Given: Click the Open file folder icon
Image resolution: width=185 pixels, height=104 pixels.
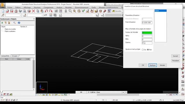Looking at the screenshot, I should pos(7,11).
